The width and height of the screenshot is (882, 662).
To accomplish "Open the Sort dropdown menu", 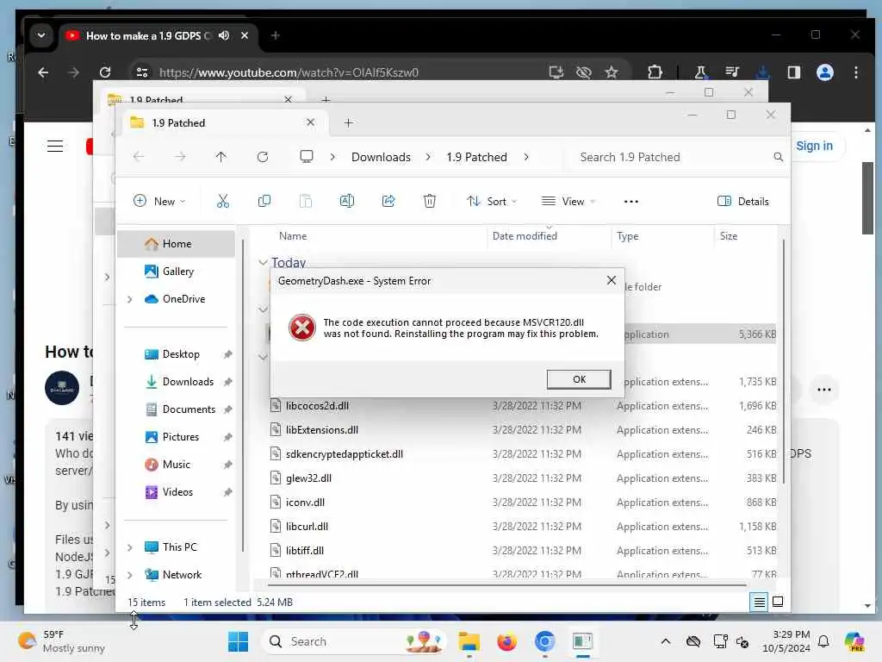I will coord(492,201).
